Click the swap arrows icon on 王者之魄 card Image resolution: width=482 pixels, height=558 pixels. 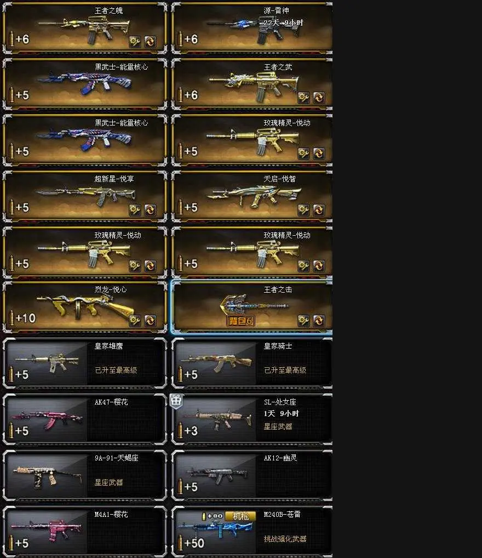coord(150,42)
